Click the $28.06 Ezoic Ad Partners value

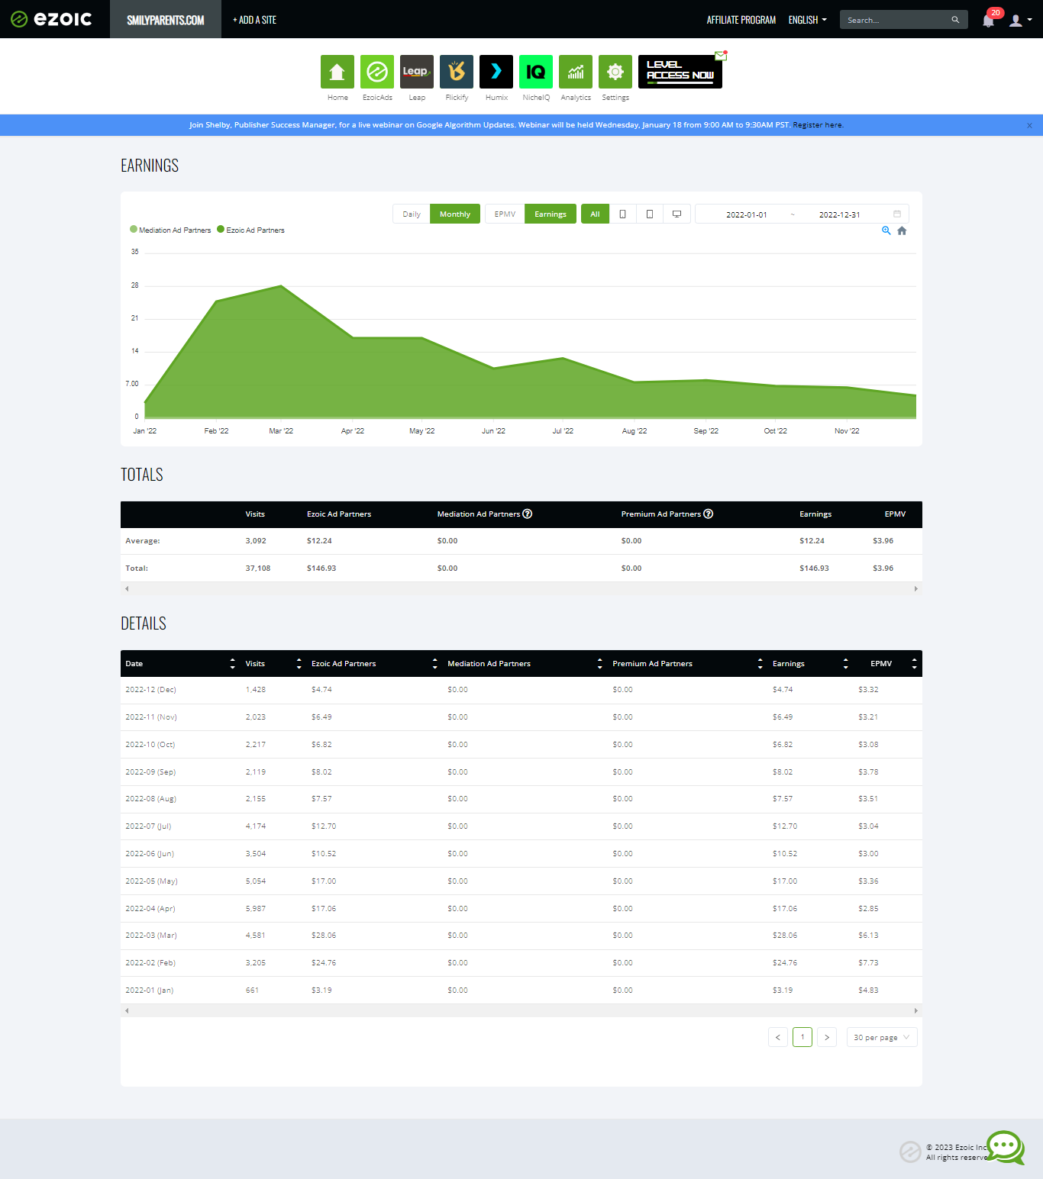[x=324, y=936]
